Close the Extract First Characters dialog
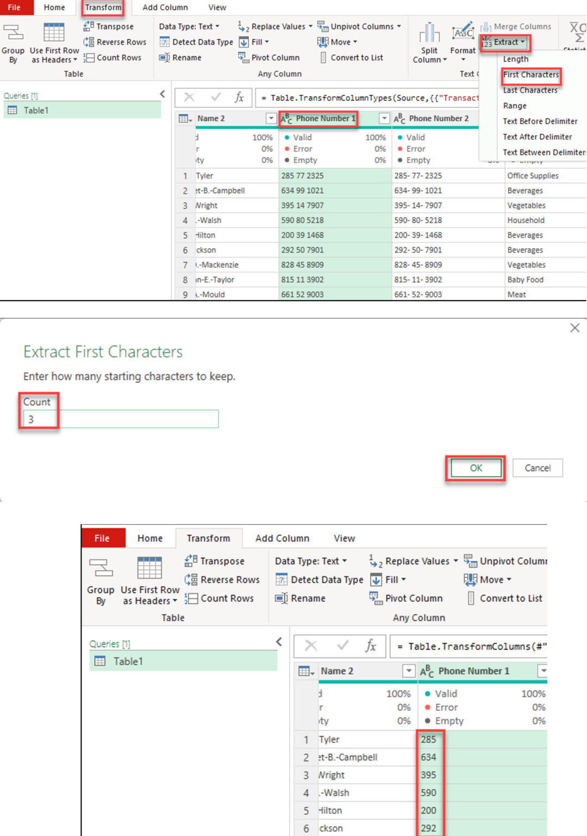Screen dimensions: 587x836 tap(574, 328)
